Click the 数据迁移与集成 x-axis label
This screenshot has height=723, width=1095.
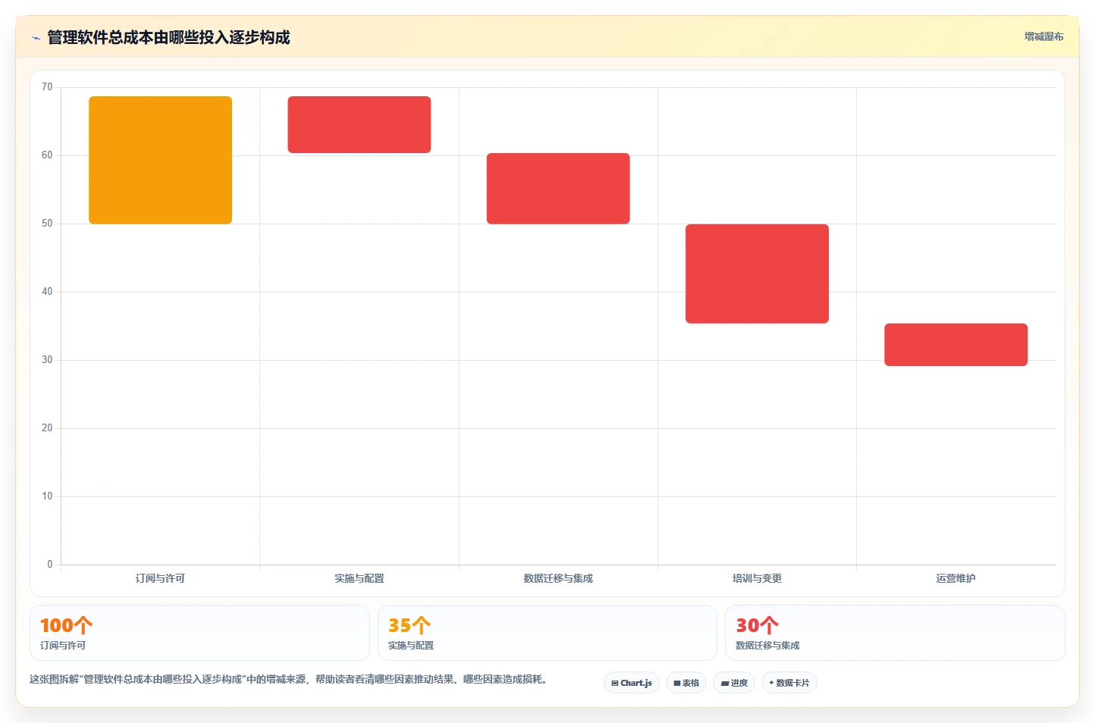558,578
